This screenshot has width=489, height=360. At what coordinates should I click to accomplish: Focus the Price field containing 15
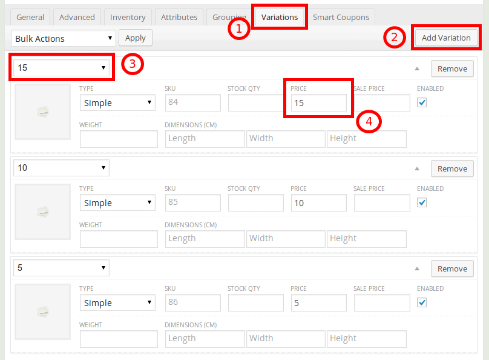[318, 103]
